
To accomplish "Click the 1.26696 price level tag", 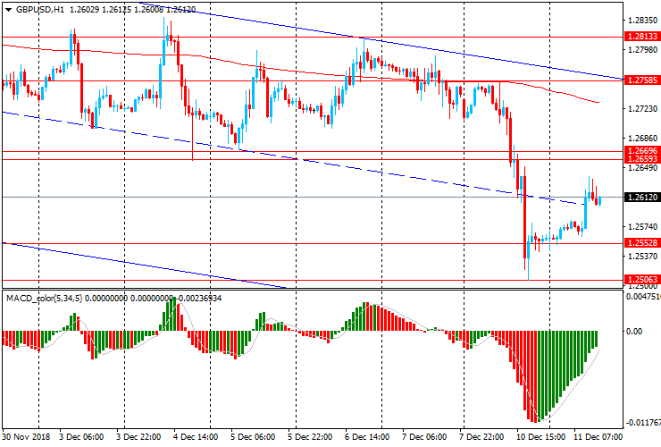I will pos(642,151).
